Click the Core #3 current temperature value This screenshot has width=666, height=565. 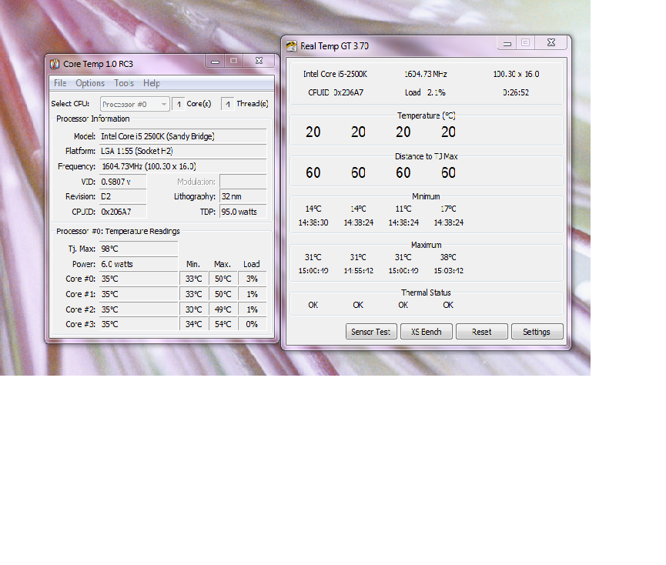(x=139, y=324)
